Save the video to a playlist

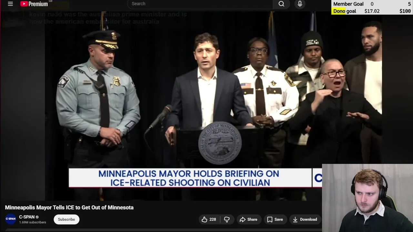coord(275,219)
